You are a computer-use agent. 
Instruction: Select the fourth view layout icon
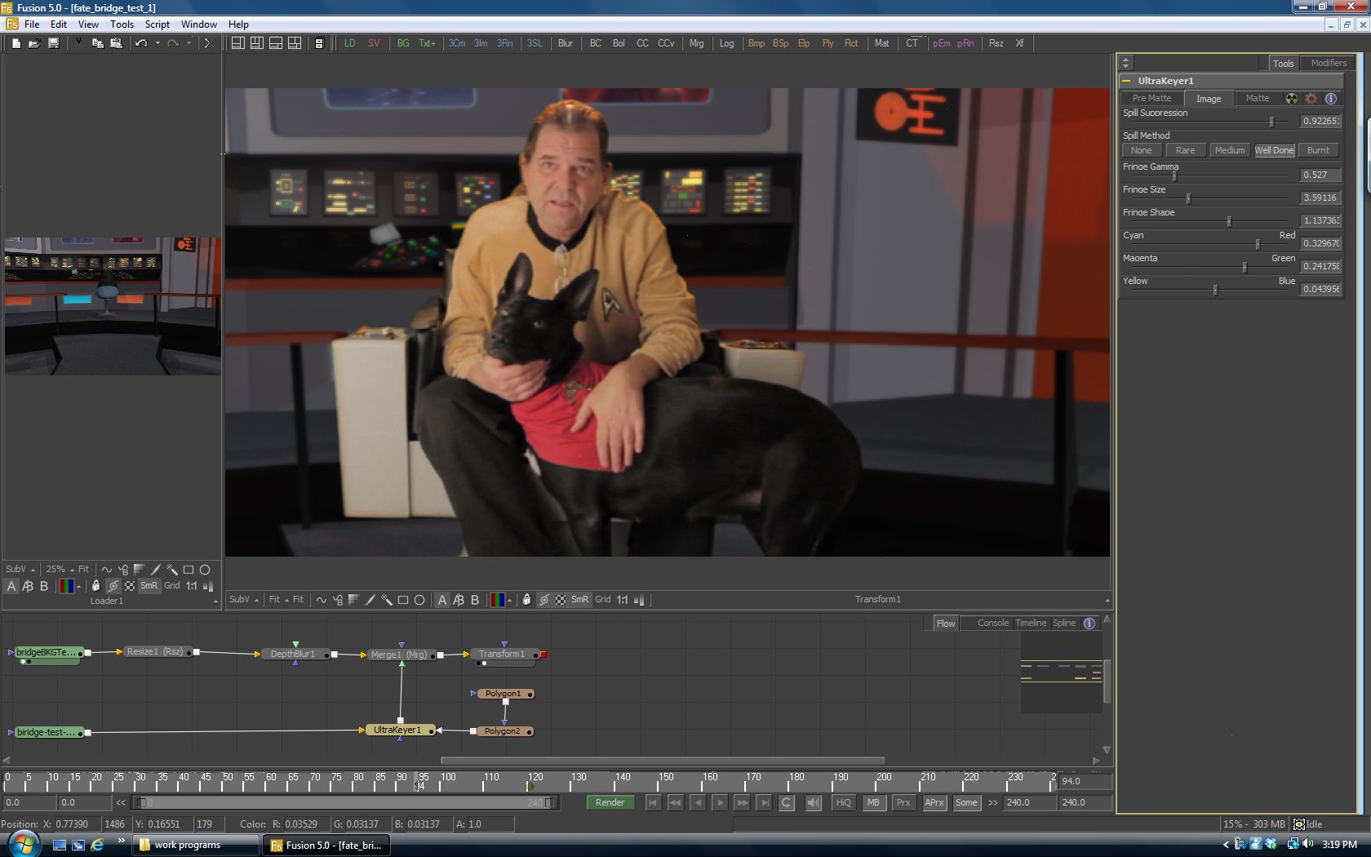coord(295,43)
